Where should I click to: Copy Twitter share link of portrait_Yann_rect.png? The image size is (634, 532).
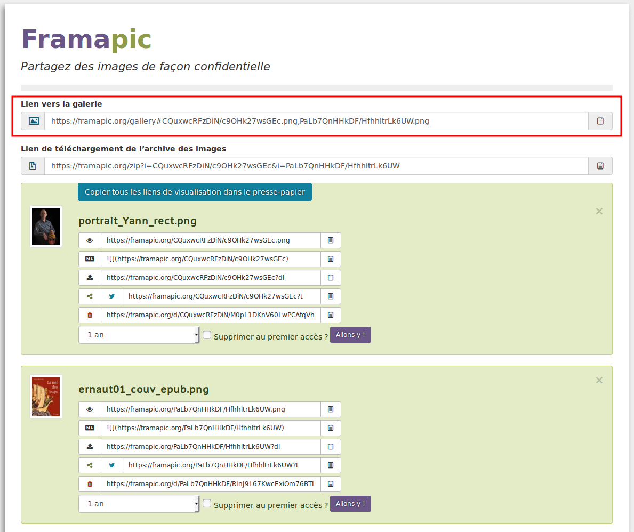coord(331,296)
